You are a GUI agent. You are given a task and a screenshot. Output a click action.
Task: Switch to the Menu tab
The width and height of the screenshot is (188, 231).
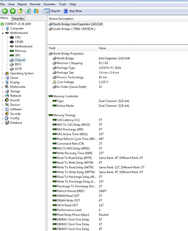[4, 18]
